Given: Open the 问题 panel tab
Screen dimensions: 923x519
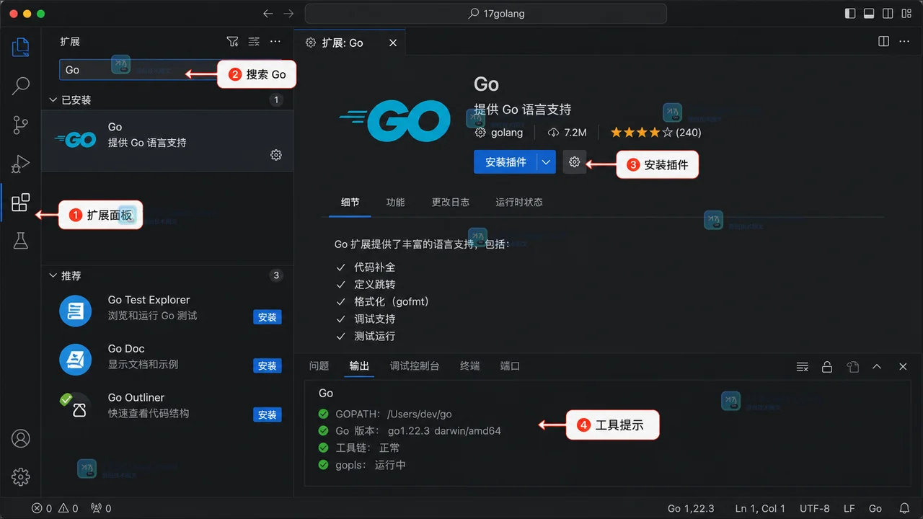Looking at the screenshot, I should 319,366.
